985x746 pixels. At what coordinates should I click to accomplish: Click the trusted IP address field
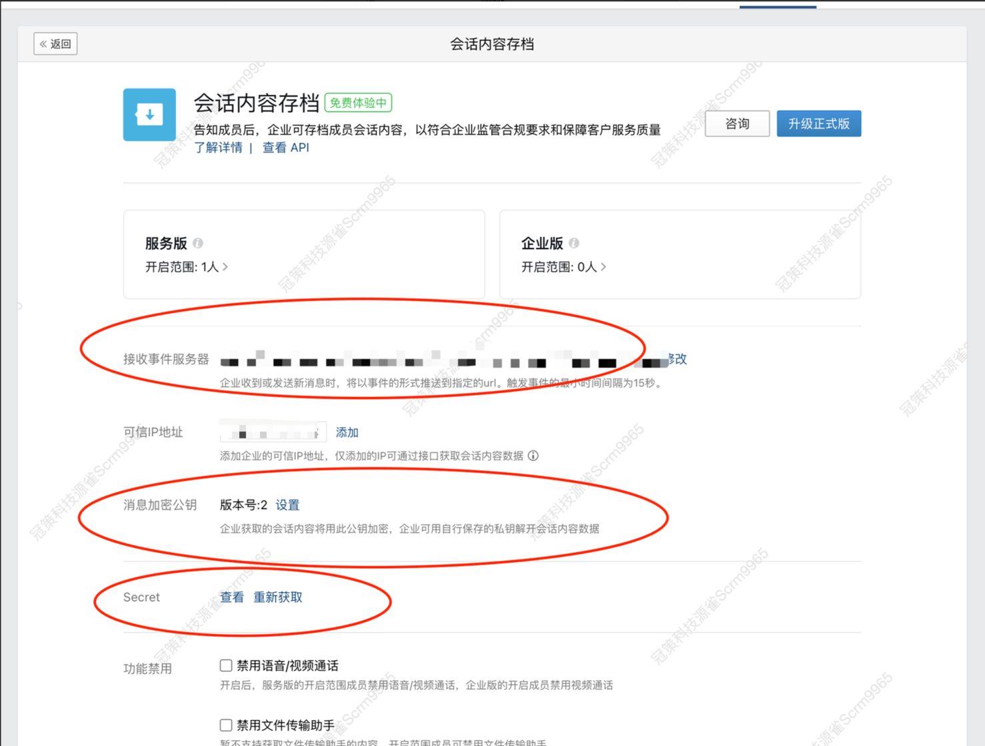click(x=273, y=432)
